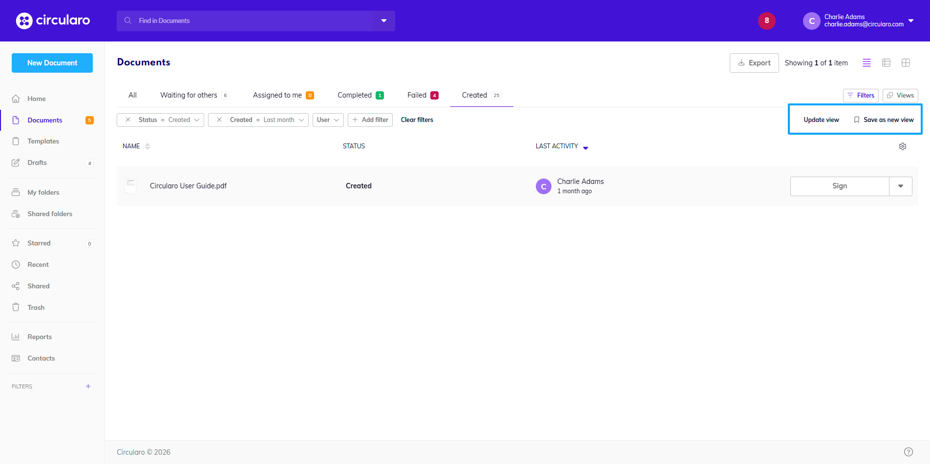
Task: Click the help question mark icon
Action: 908,452
